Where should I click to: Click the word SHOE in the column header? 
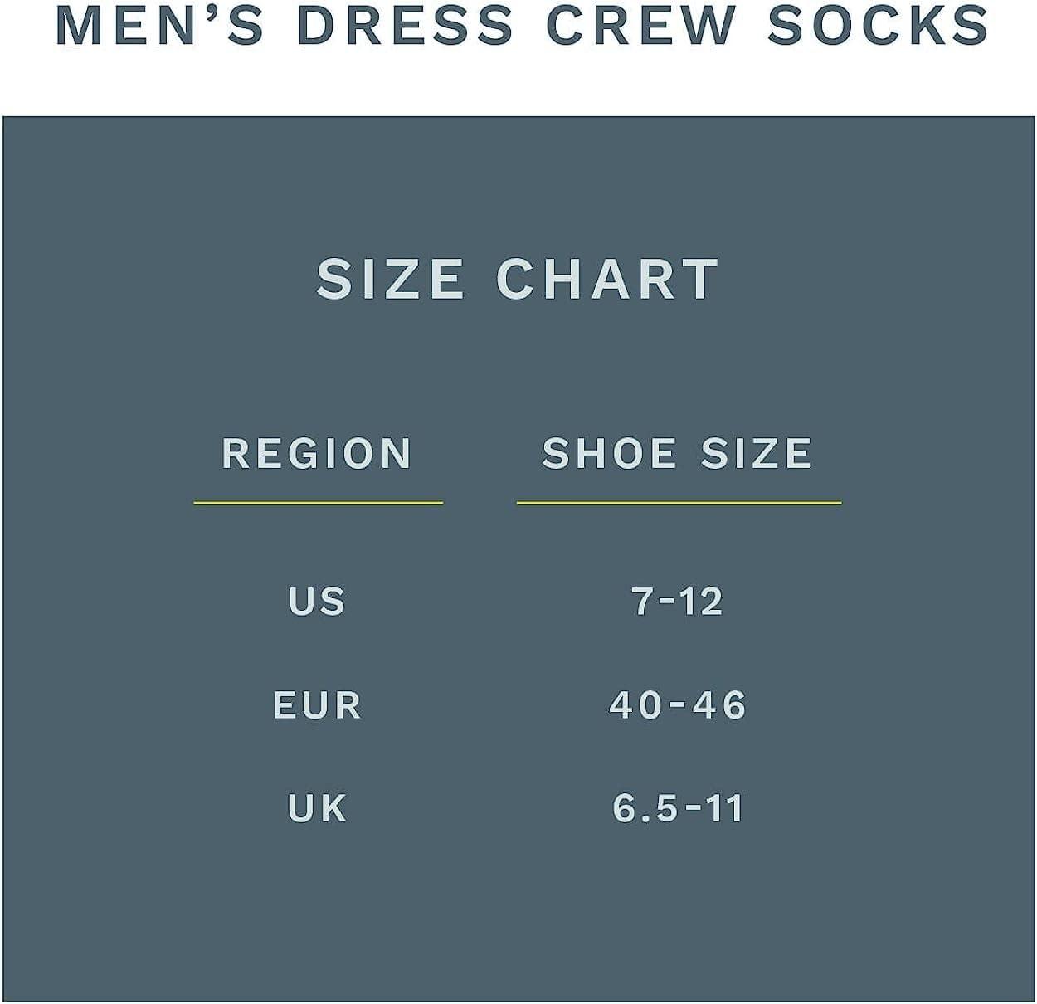tap(610, 453)
